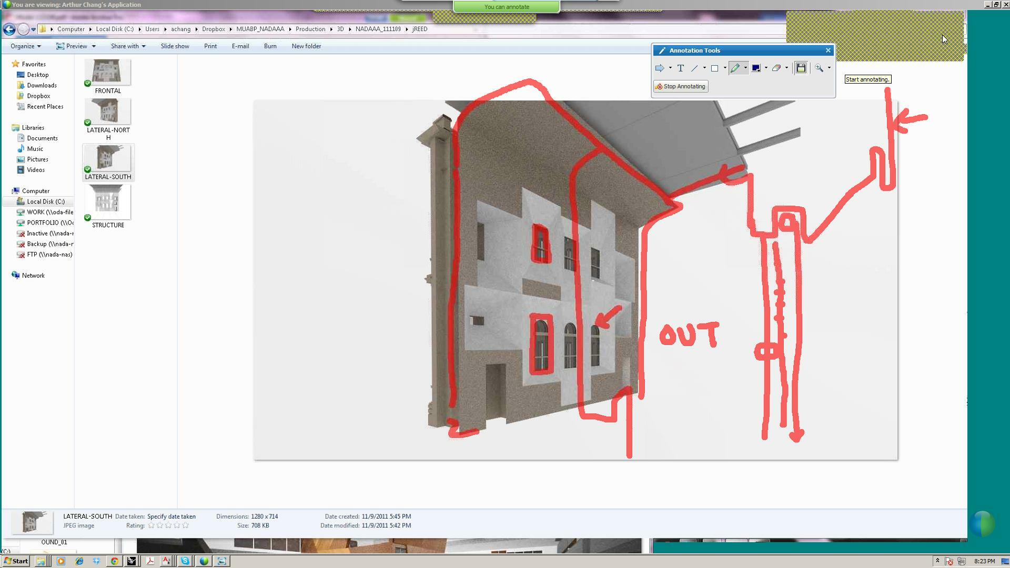Click the save annotation floppy icon
Screen dimensions: 1010x568
tap(801, 68)
